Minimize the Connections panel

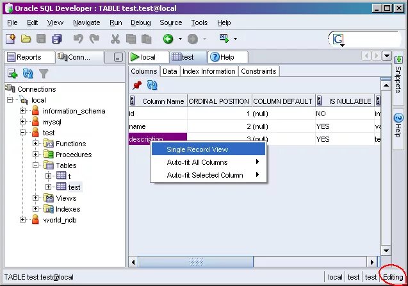click(x=118, y=57)
